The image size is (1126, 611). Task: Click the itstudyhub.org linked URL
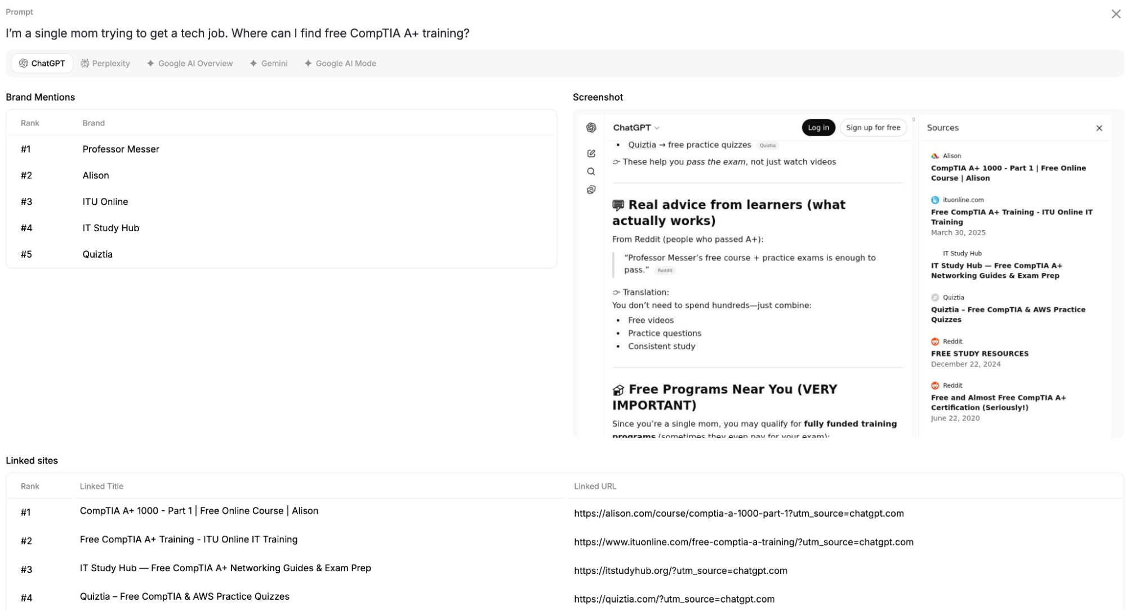point(680,570)
